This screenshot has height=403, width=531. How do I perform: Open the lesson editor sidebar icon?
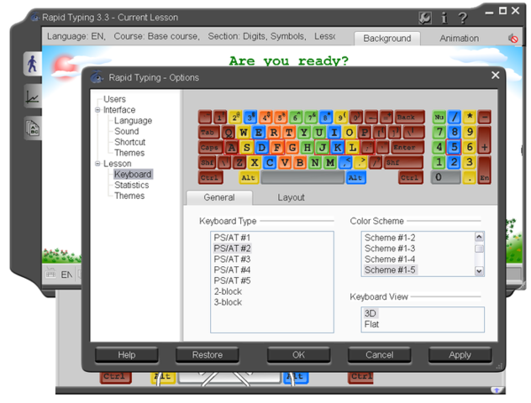pos(33,128)
